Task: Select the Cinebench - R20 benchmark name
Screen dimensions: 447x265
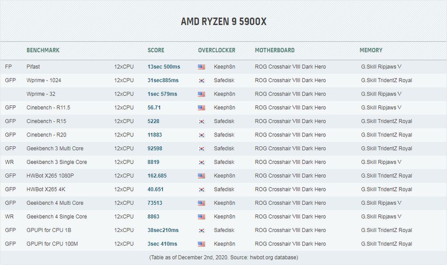Action: [46, 135]
